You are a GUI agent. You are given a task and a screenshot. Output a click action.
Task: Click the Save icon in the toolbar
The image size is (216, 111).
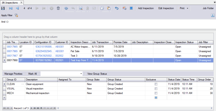click(3, 8)
